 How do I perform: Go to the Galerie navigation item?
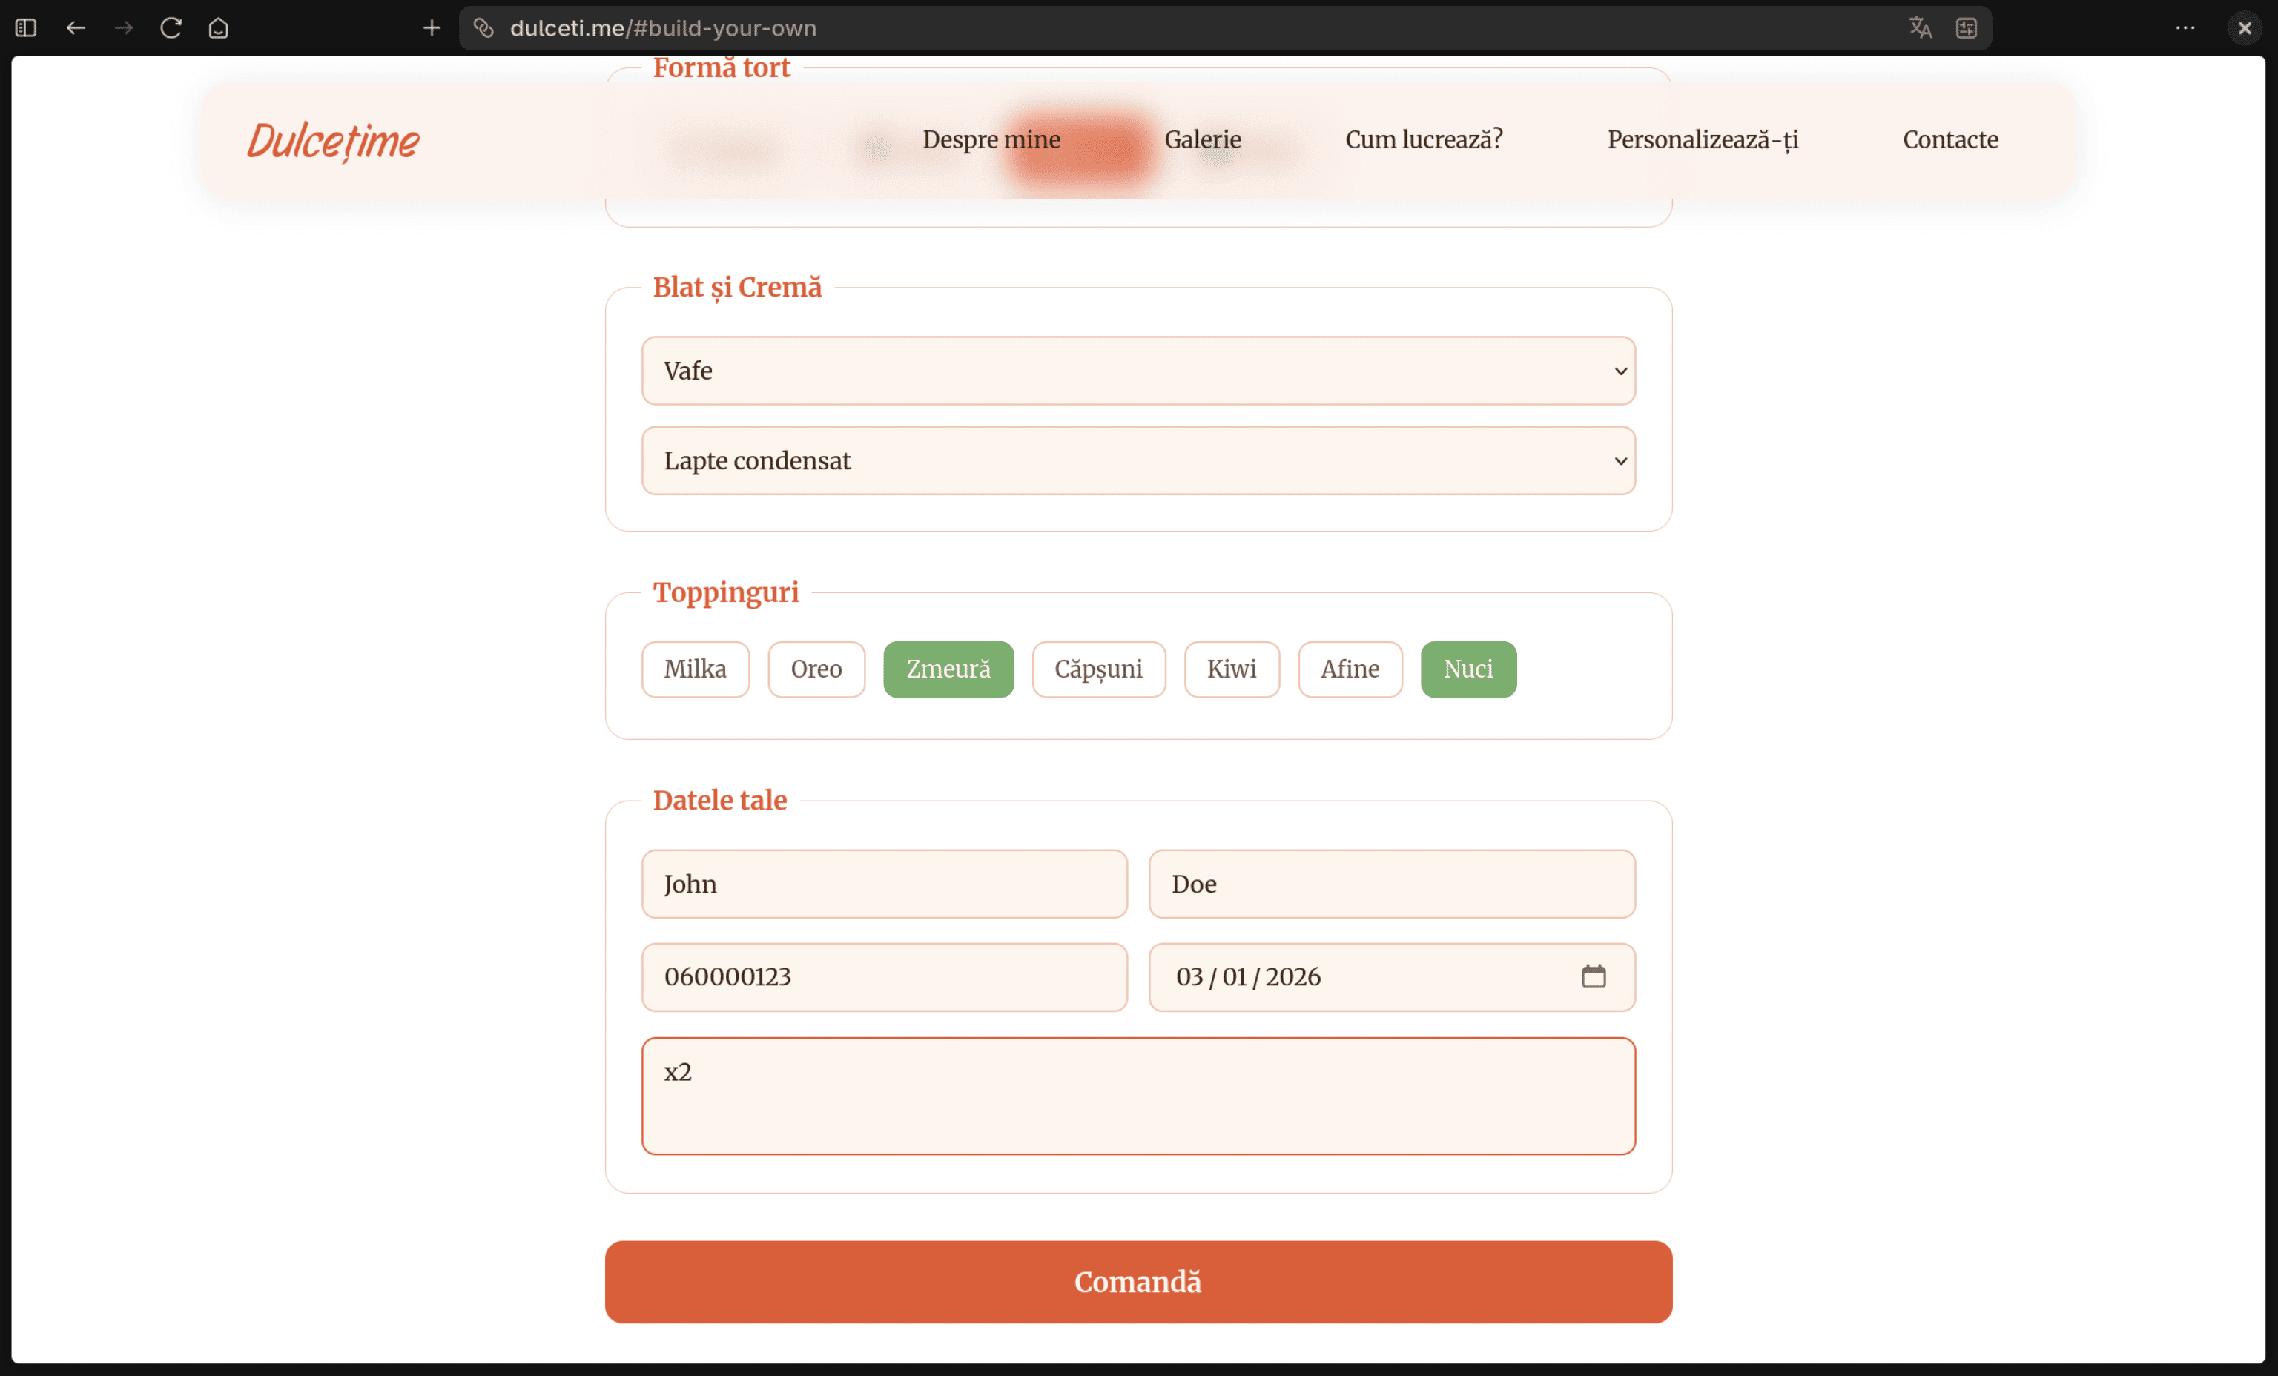point(1202,139)
